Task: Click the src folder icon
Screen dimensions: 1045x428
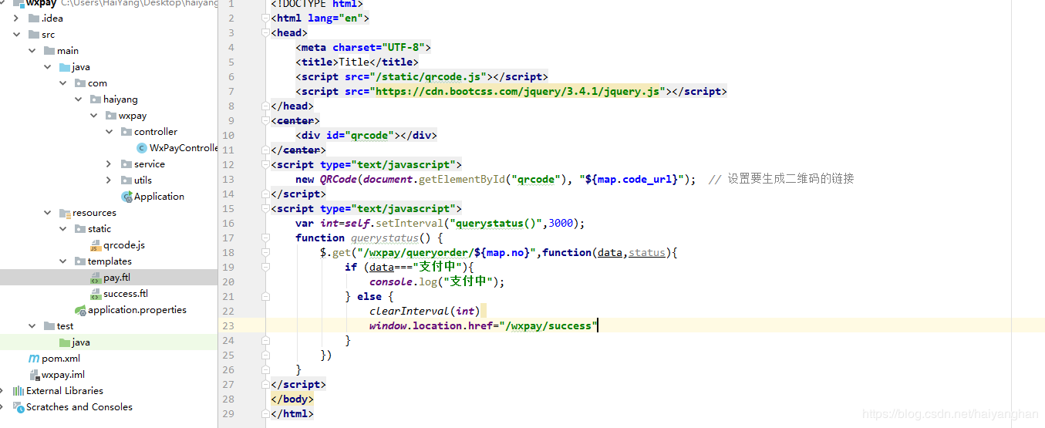Action: [33, 35]
